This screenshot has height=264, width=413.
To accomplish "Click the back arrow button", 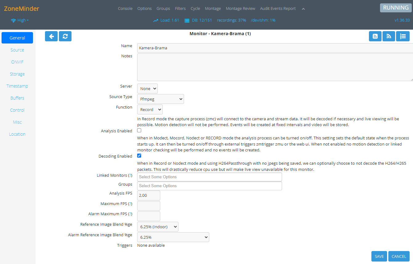I will click(x=51, y=36).
